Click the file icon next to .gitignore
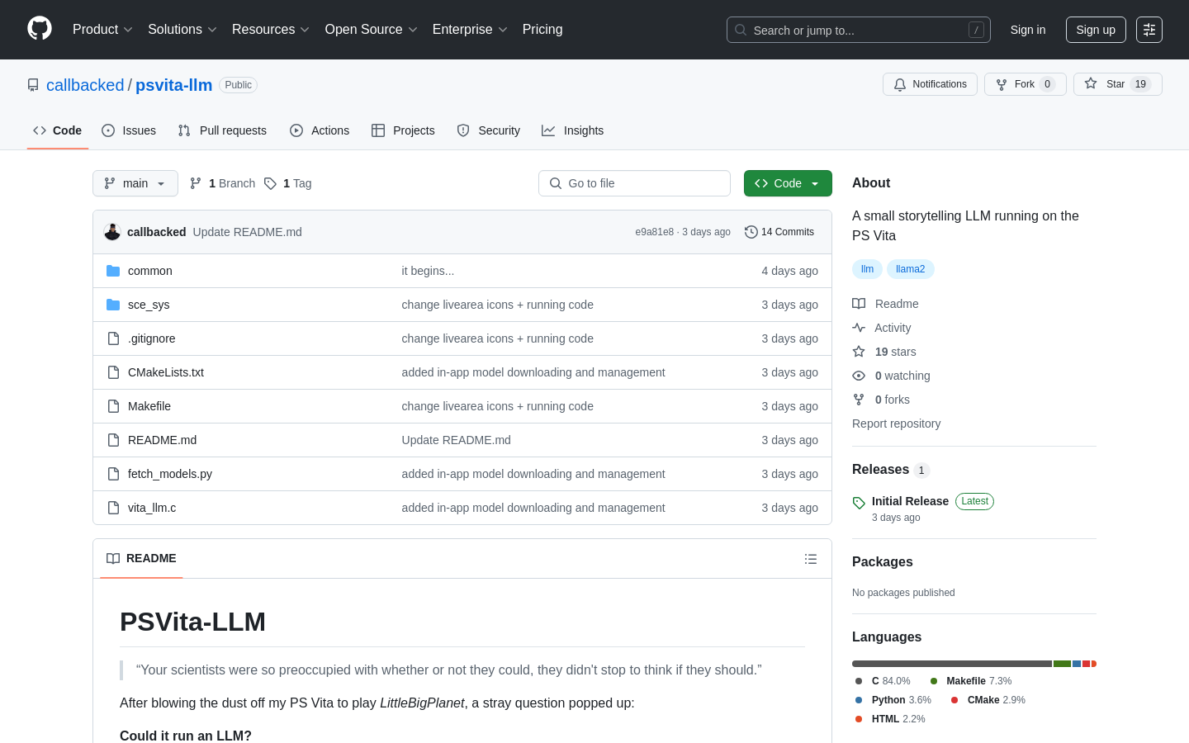The height and width of the screenshot is (743, 1189). click(113, 338)
